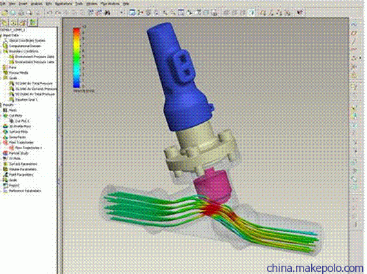Click the Global Coordinate System icon
This screenshot has width=367, height=274.
(x=6, y=41)
